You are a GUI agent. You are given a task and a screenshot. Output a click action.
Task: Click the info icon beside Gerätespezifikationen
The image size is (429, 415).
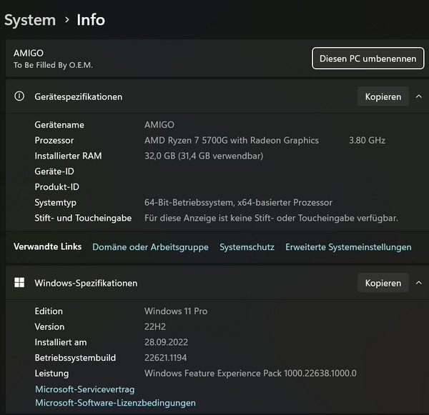19,96
